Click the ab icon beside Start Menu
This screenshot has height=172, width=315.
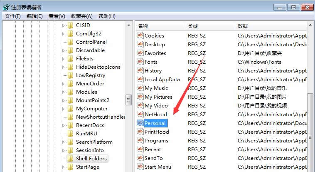(x=140, y=167)
